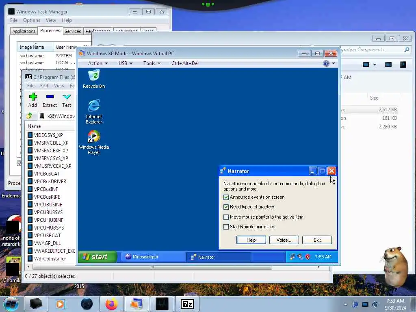The height and width of the screenshot is (312, 416).
Task: Click the host tray network monitor icon
Action: (365, 304)
